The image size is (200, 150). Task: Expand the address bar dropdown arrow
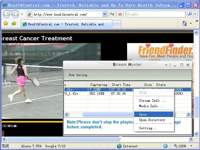pyautogui.click(x=104, y=14)
